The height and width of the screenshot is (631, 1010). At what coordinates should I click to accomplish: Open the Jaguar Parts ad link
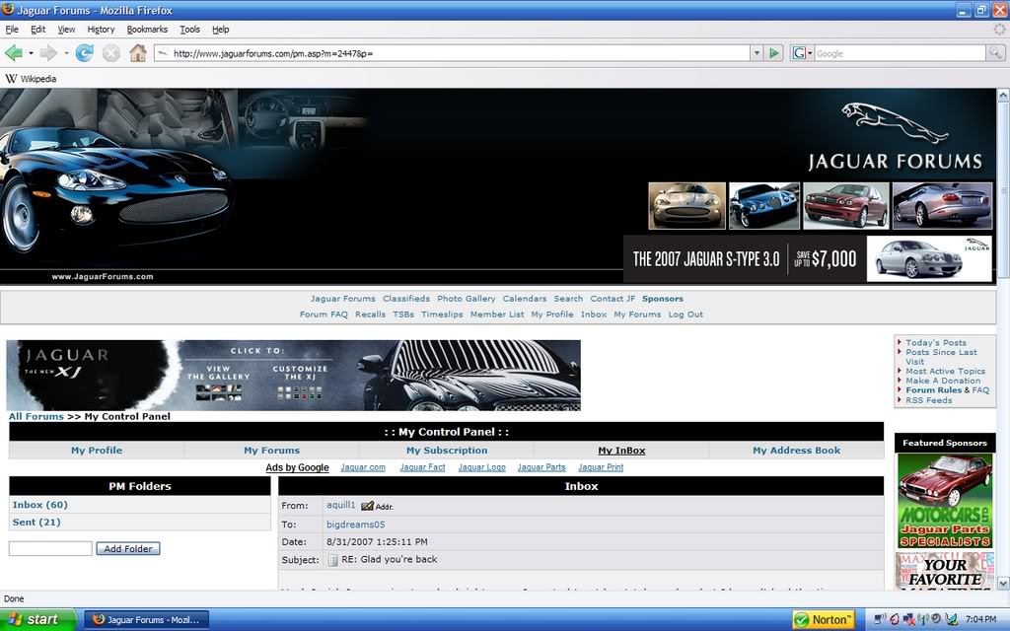point(541,467)
